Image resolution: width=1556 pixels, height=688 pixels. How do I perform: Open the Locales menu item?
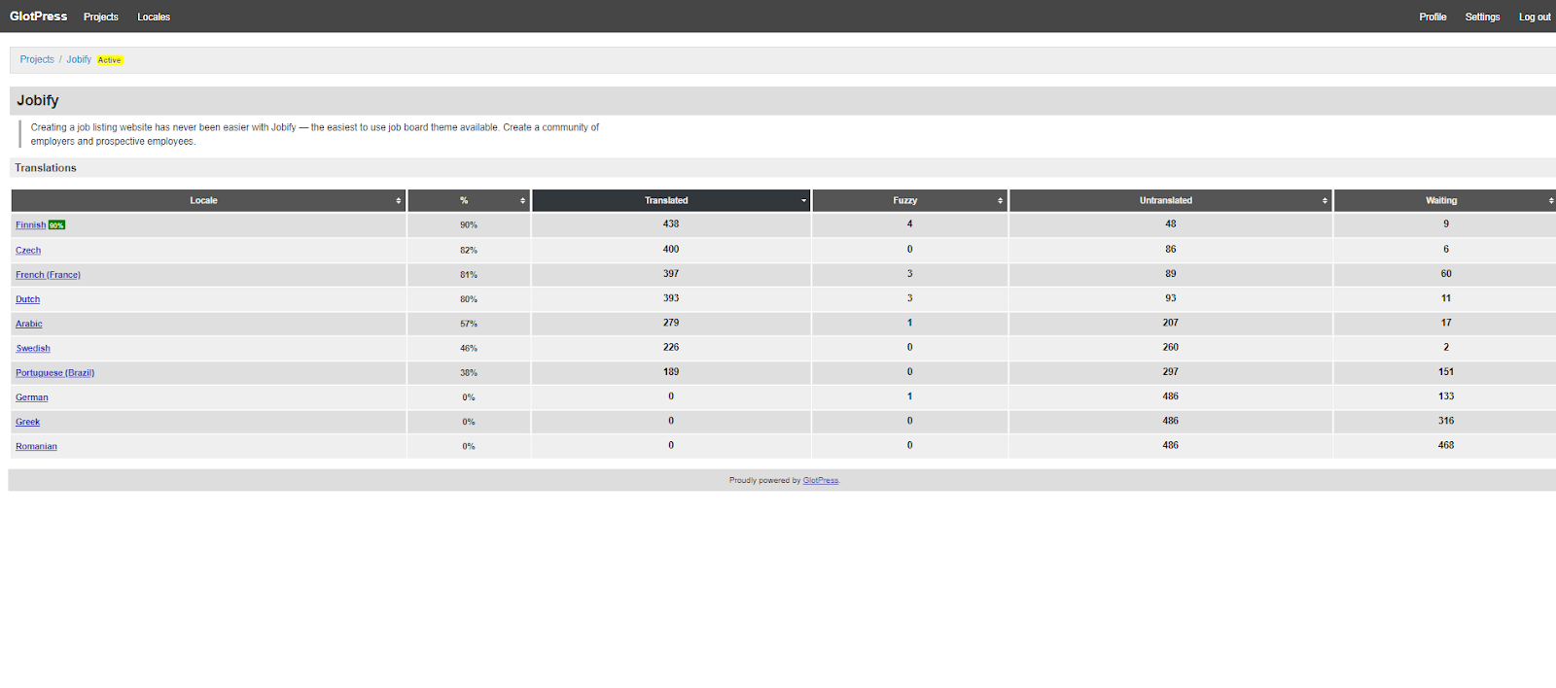(154, 17)
